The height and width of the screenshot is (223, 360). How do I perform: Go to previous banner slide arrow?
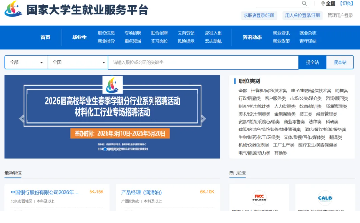(x=21, y=118)
